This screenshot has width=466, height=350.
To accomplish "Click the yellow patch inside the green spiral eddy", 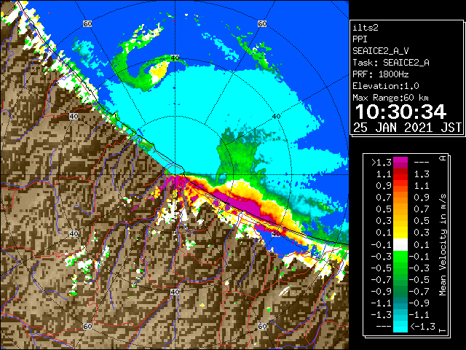I will pyautogui.click(x=158, y=72).
